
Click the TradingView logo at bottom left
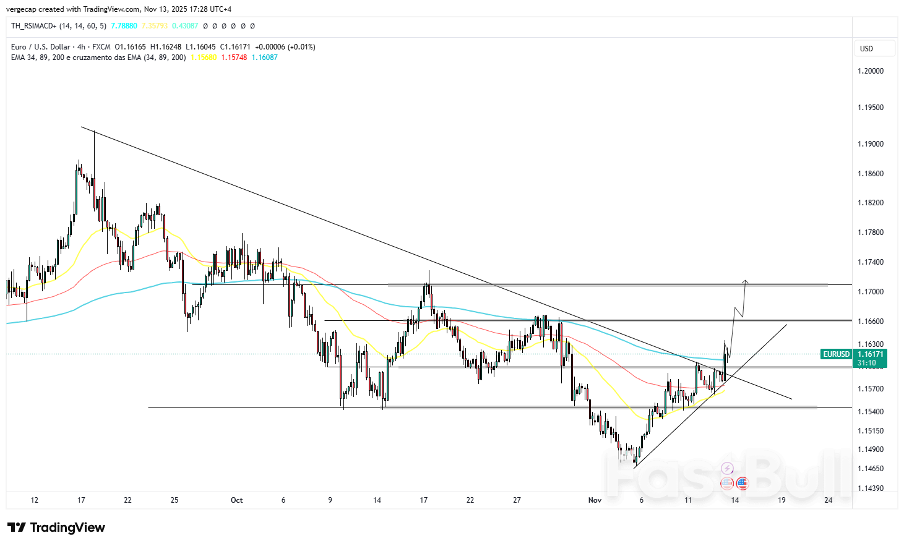click(56, 527)
